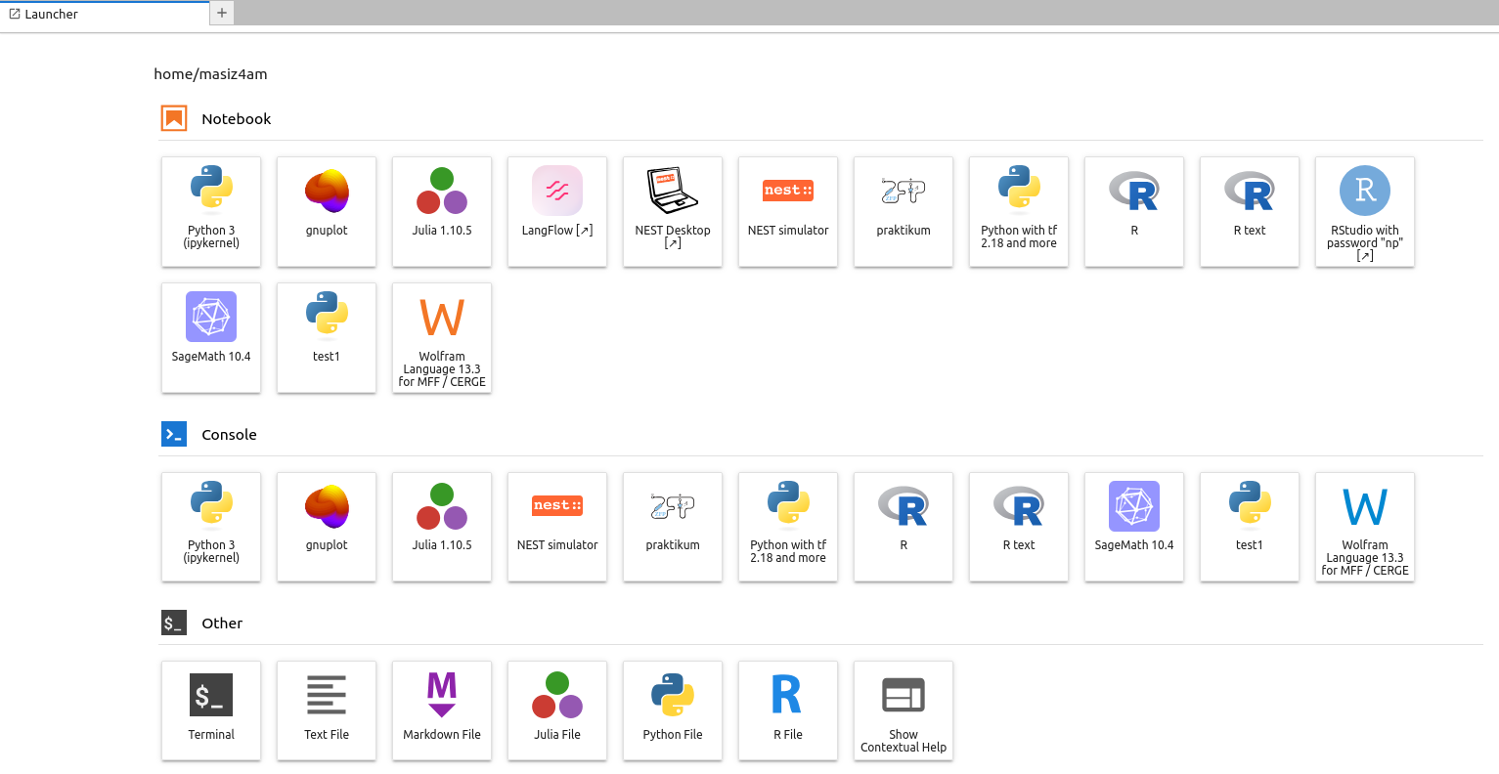Create a new R File
1499x774 pixels.
788,710
